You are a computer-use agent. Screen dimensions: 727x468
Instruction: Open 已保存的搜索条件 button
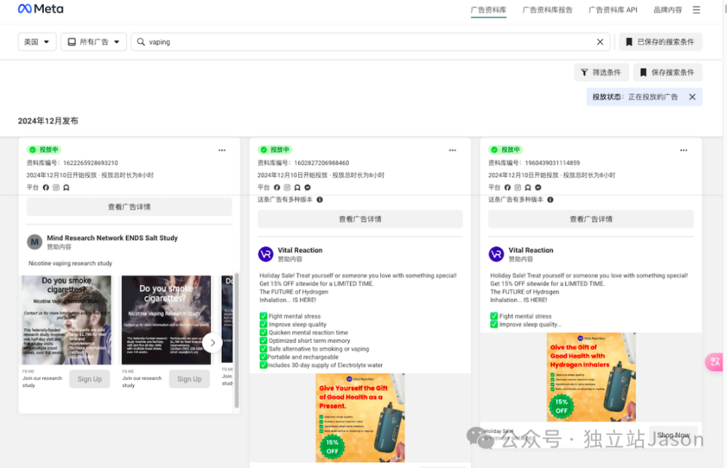(x=661, y=42)
